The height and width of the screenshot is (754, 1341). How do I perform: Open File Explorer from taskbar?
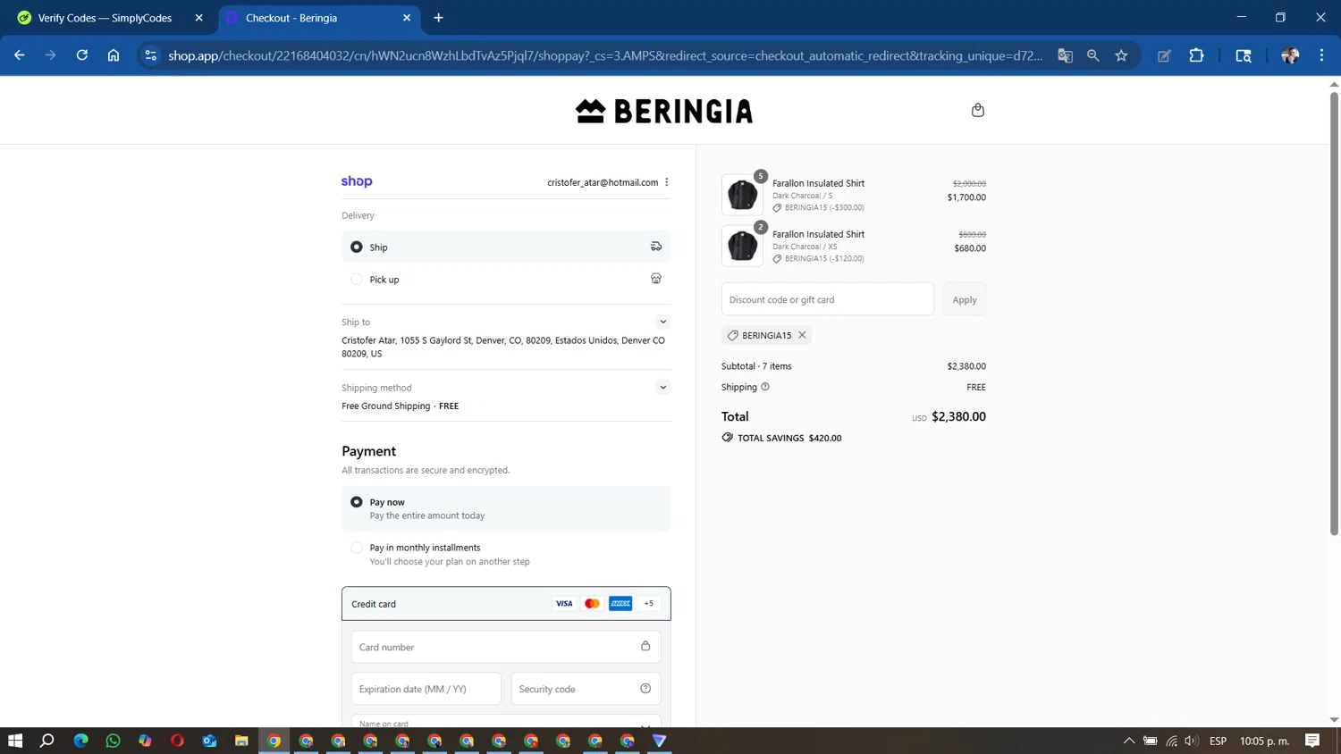(241, 741)
